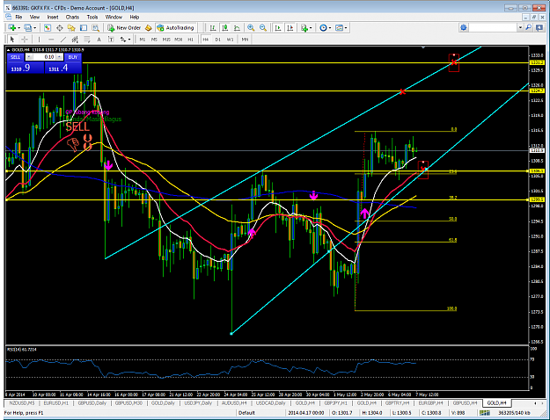Click the toolbar search input box

[494, 27]
